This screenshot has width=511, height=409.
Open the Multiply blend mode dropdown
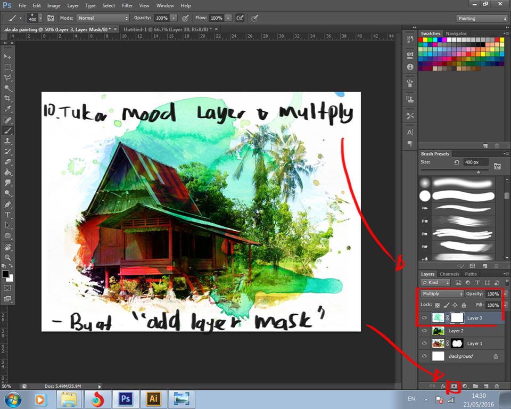pyautogui.click(x=442, y=294)
